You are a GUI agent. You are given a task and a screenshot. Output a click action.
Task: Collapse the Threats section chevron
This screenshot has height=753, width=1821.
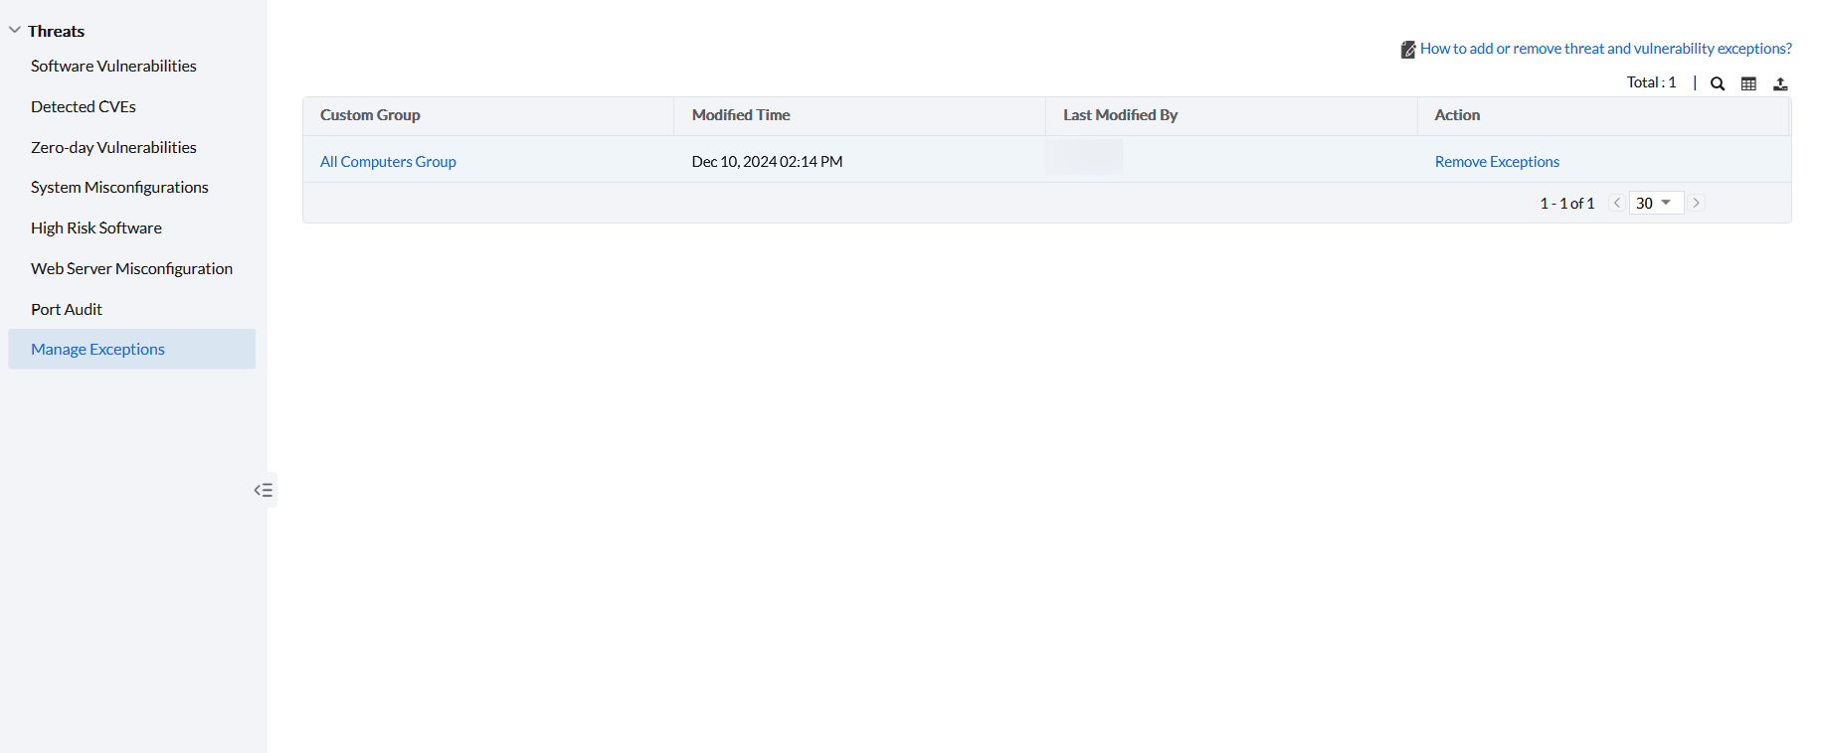pos(15,30)
